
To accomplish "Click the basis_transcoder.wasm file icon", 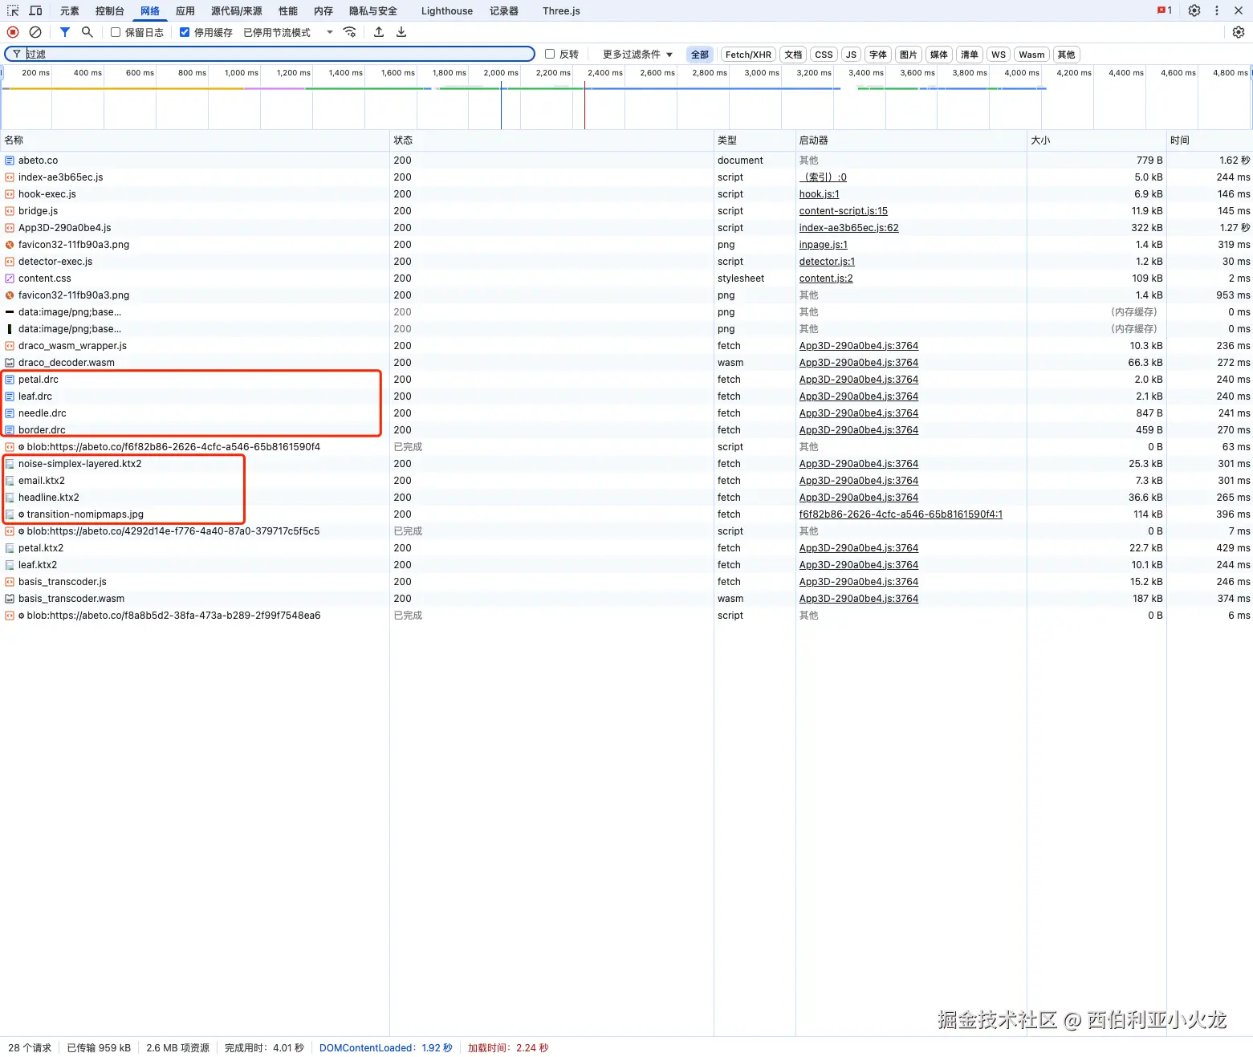I will pos(10,599).
